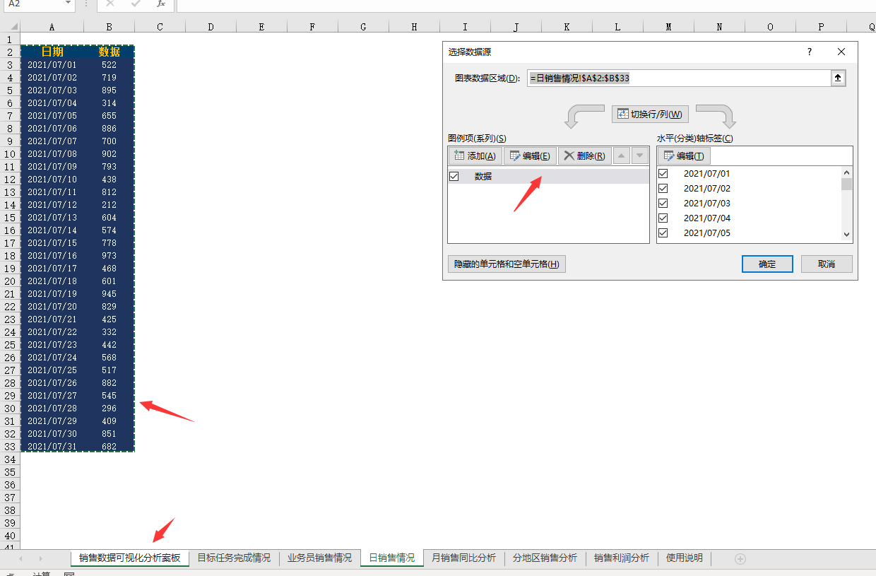Click 添加 to add a series
Viewport: 876px width, 576px height.
pyautogui.click(x=475, y=156)
